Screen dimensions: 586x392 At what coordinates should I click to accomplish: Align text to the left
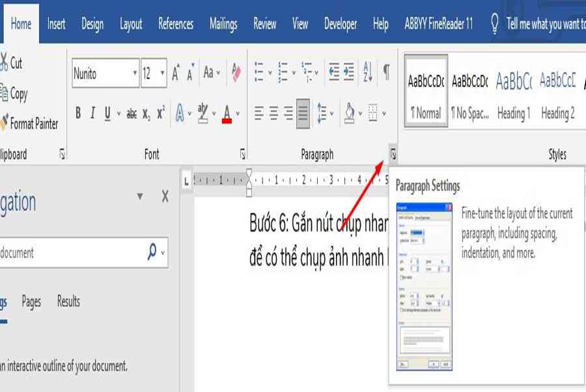(x=259, y=112)
